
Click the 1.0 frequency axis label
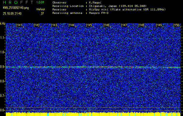(3, 52)
